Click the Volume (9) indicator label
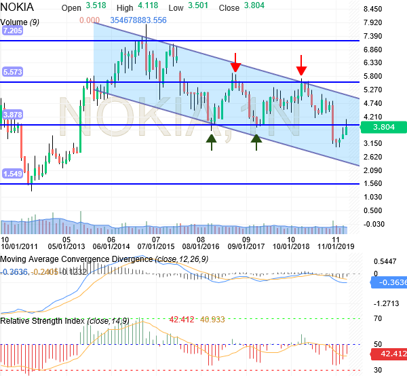Viewport: 407px width, 376px height. [20, 22]
